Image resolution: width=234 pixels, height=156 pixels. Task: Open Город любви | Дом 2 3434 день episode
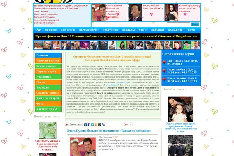[182, 71]
